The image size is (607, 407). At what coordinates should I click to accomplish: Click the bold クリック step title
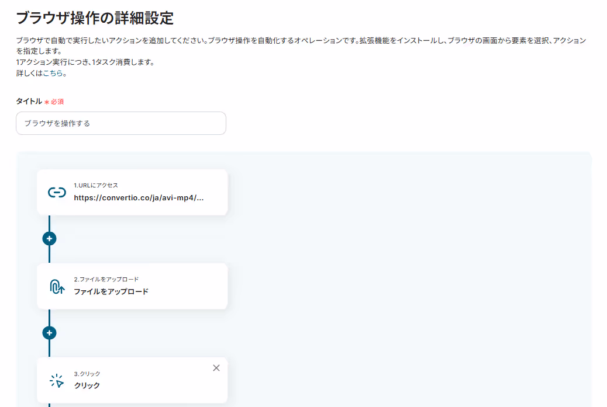pyautogui.click(x=87, y=386)
